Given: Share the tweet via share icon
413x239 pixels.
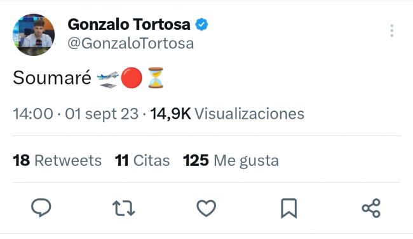Looking at the screenshot, I should (x=371, y=208).
